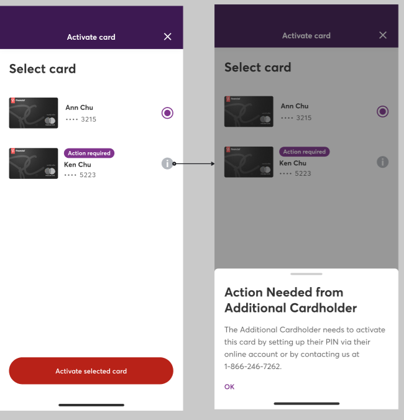Select Ann Chu's radio button on the white screen
The height and width of the screenshot is (420, 404).
pyautogui.click(x=167, y=113)
